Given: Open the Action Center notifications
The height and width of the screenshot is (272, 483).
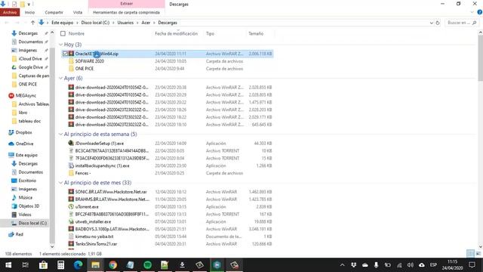Looking at the screenshot, I should 472,265.
